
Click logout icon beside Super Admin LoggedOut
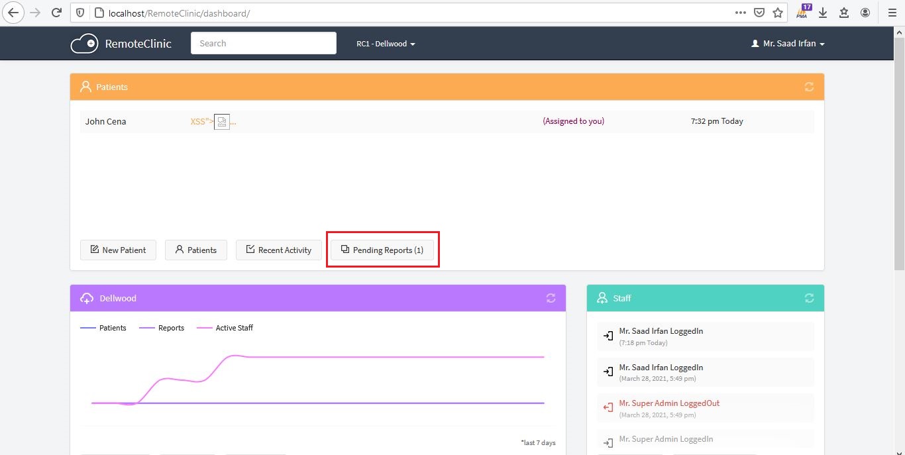tap(608, 408)
